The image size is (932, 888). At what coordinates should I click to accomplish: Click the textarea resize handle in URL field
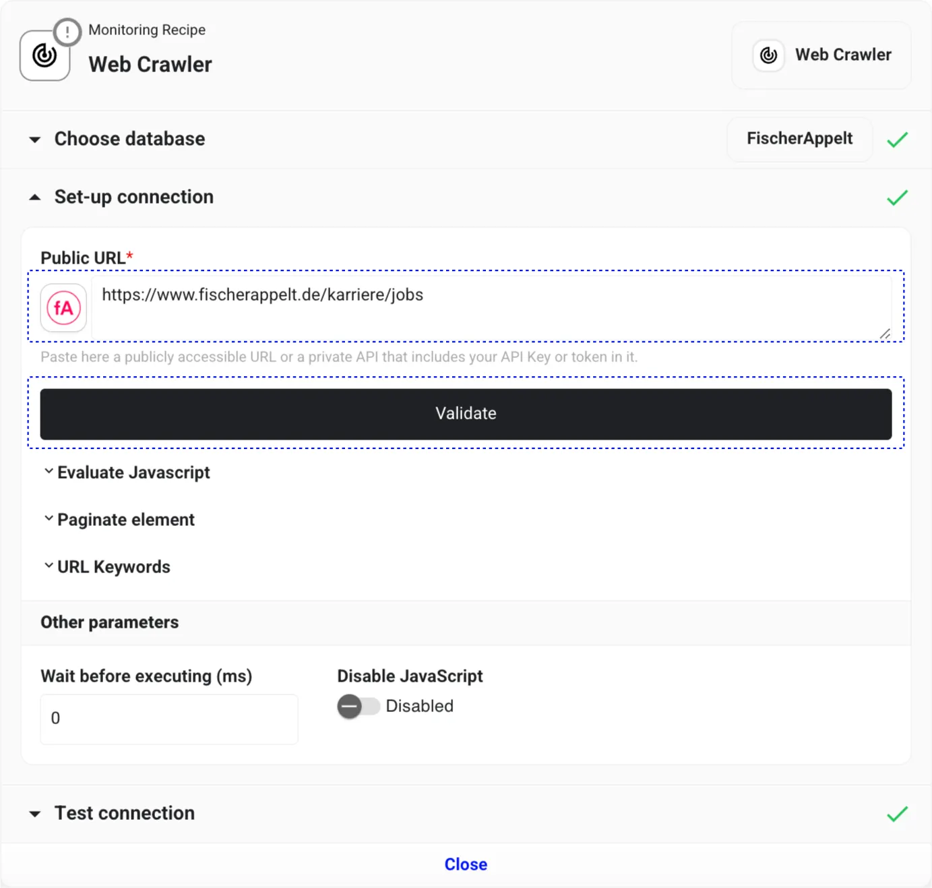click(x=885, y=334)
